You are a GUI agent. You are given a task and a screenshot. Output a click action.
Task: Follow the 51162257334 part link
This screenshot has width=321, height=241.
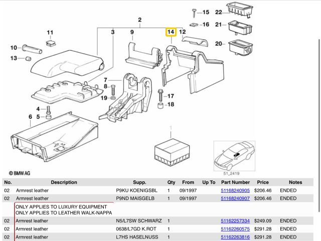(235, 221)
